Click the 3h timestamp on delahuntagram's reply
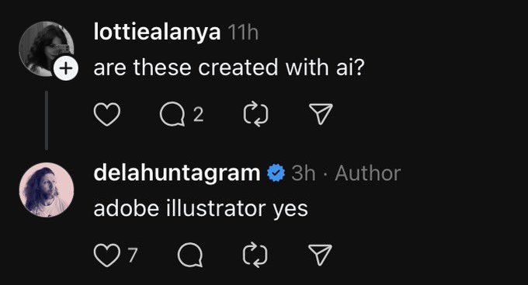528x285 pixels. point(304,173)
